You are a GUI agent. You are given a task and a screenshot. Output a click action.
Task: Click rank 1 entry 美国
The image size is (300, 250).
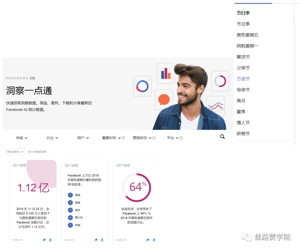[x=74, y=195]
